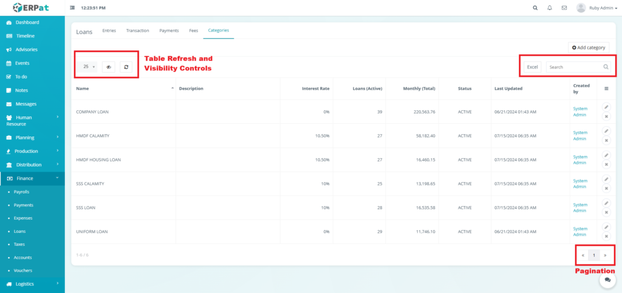Open the chat bubble icon
This screenshot has height=293, width=622.
point(607,280)
